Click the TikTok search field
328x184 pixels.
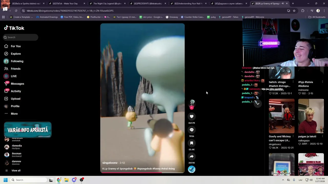[20, 37]
